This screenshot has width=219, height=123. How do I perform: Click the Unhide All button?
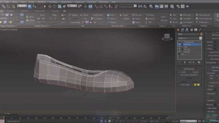tap(202, 22)
